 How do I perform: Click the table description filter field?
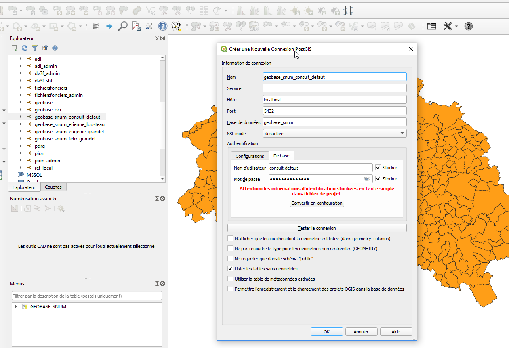click(x=87, y=296)
